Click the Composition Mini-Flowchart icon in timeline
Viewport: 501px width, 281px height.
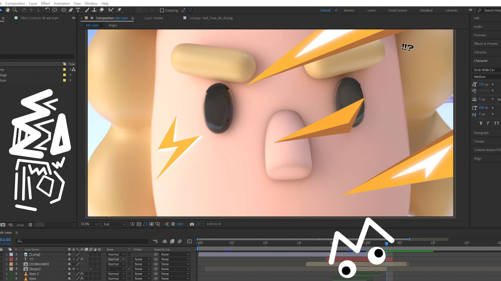pyautogui.click(x=155, y=241)
